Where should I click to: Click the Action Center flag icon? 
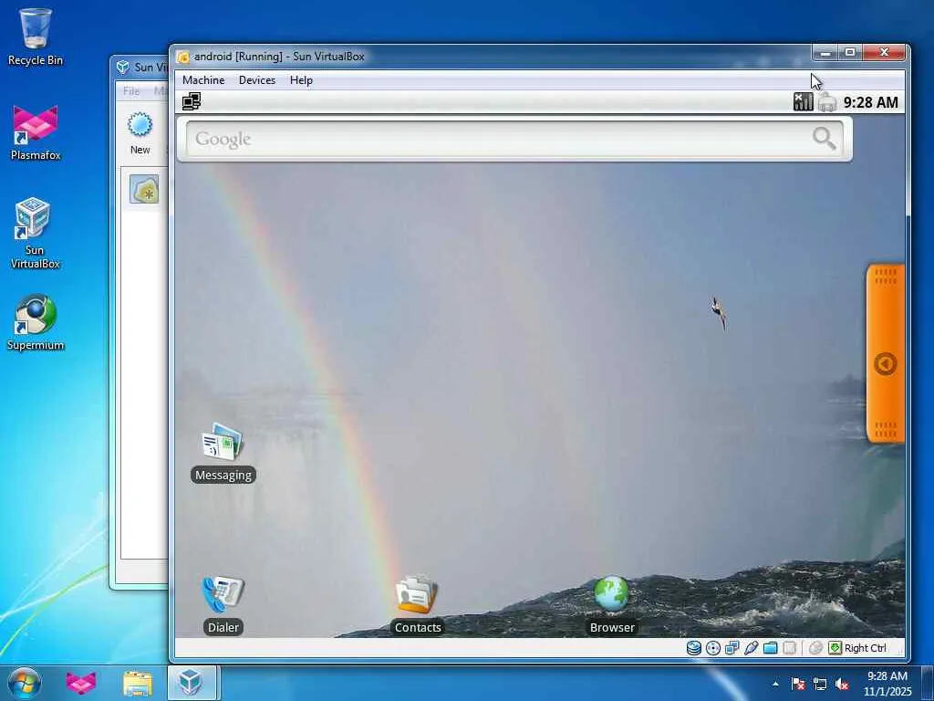[x=797, y=684]
